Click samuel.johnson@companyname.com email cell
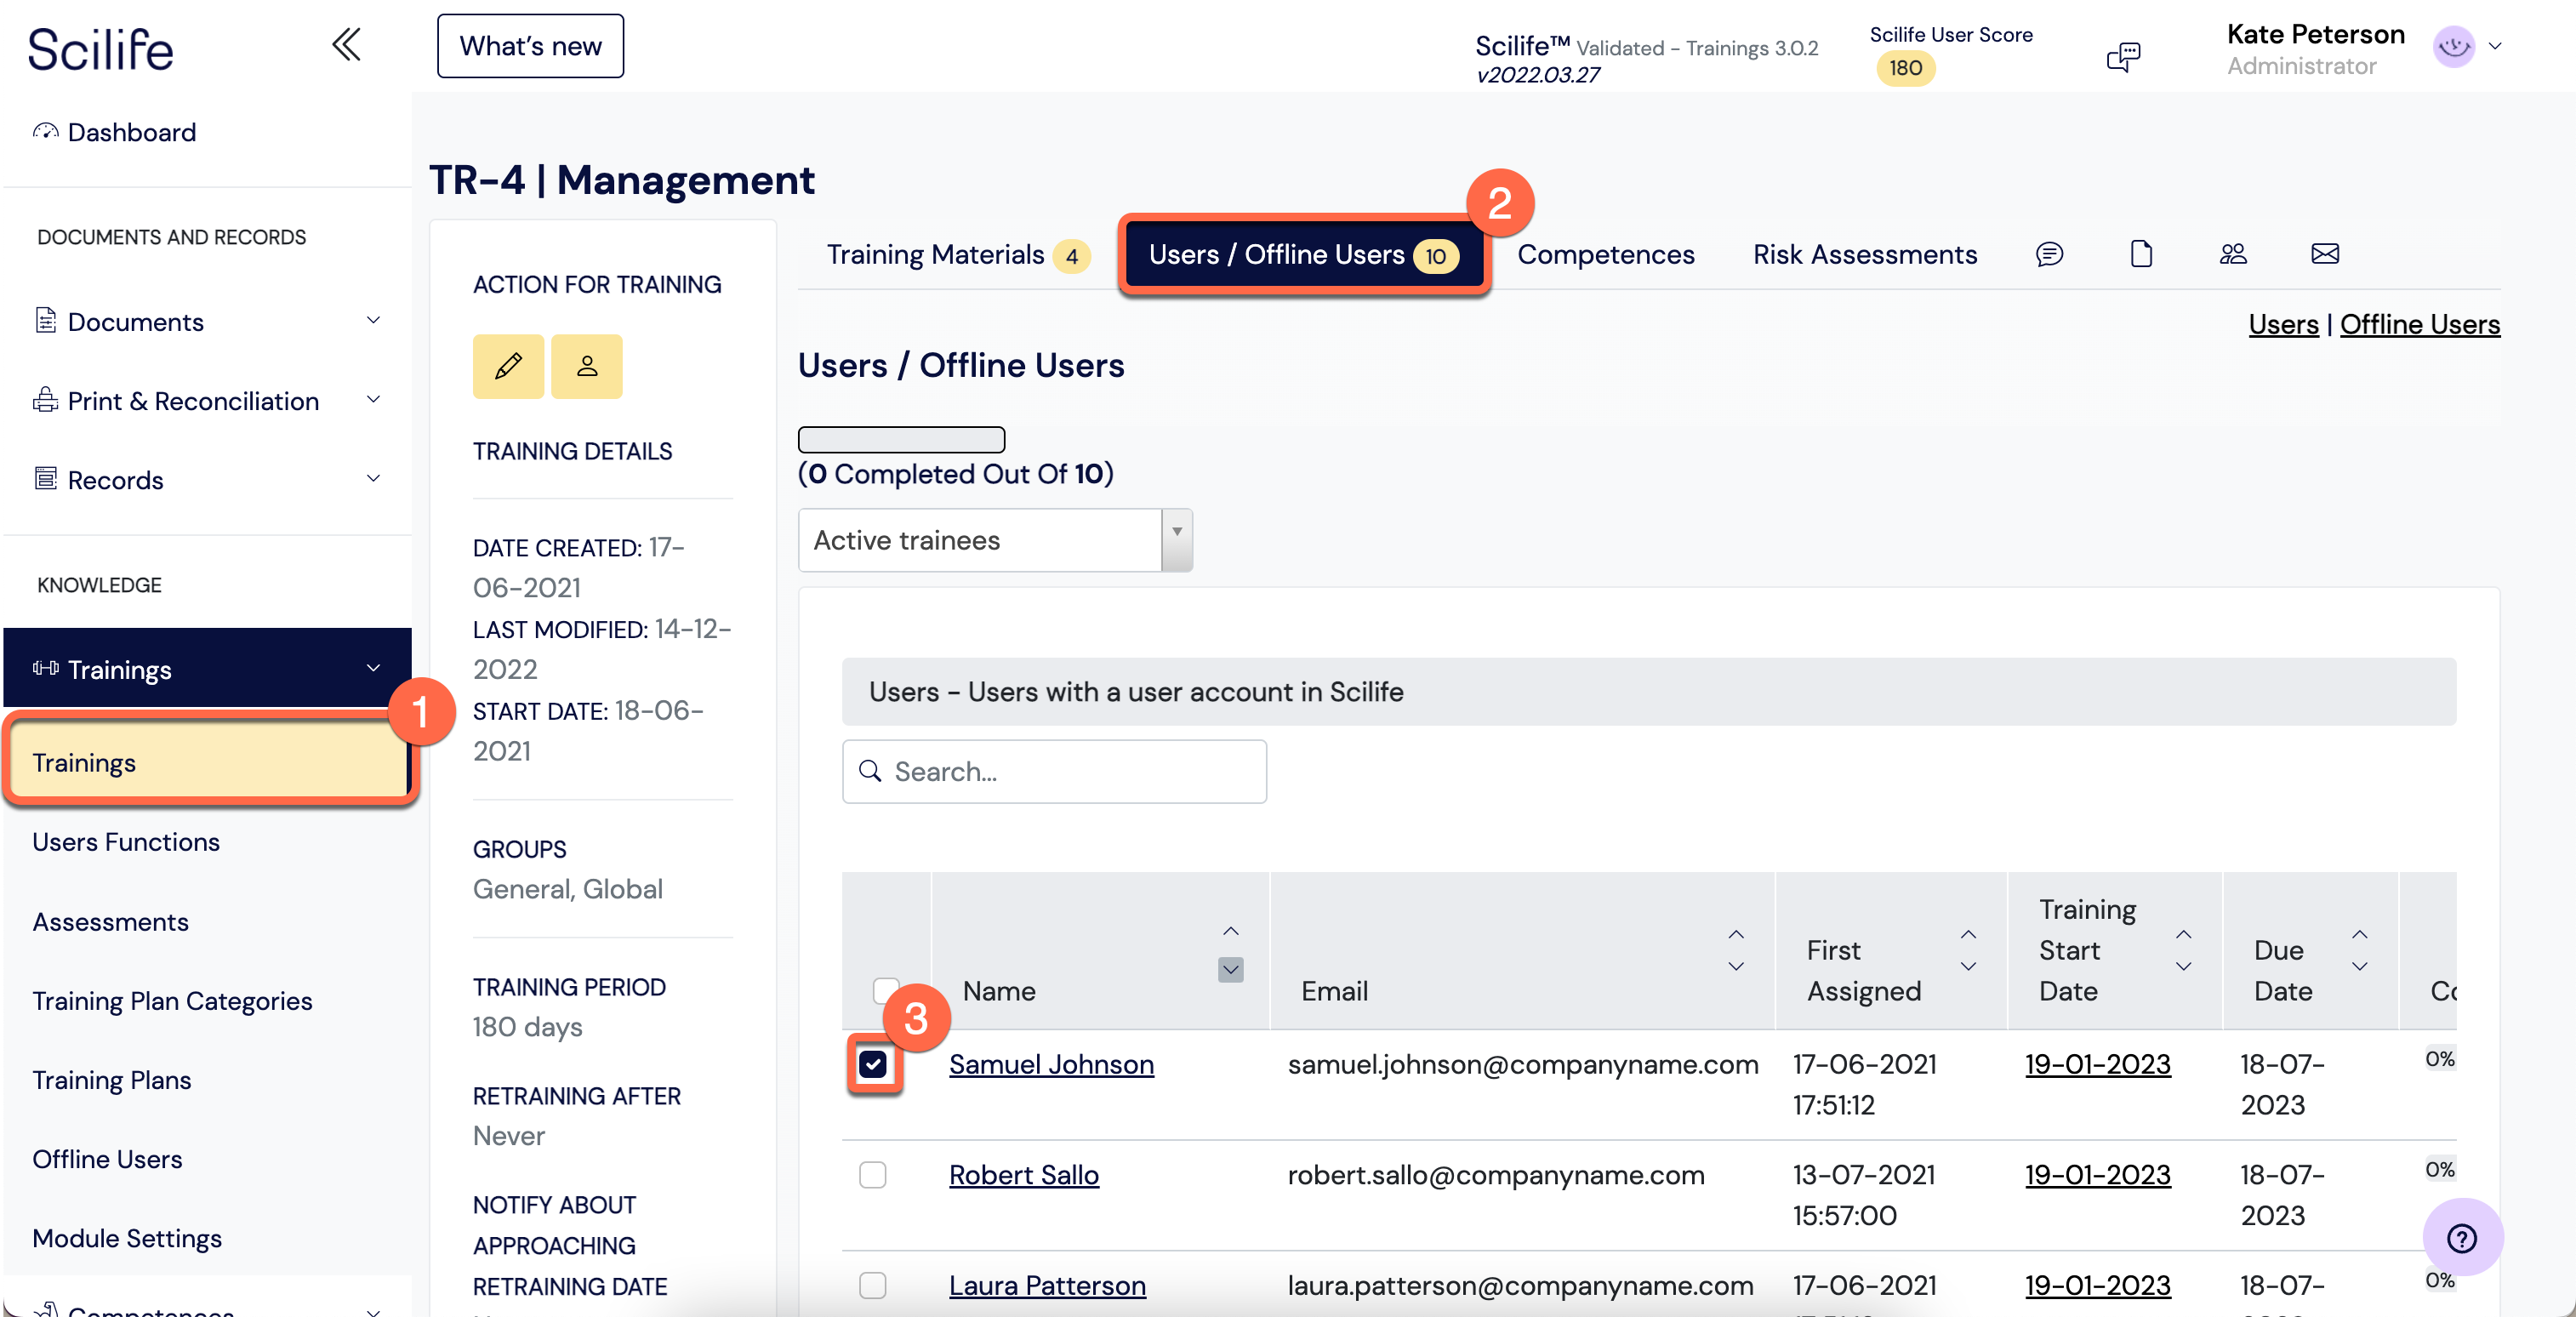The width and height of the screenshot is (2576, 1317). click(x=1522, y=1064)
